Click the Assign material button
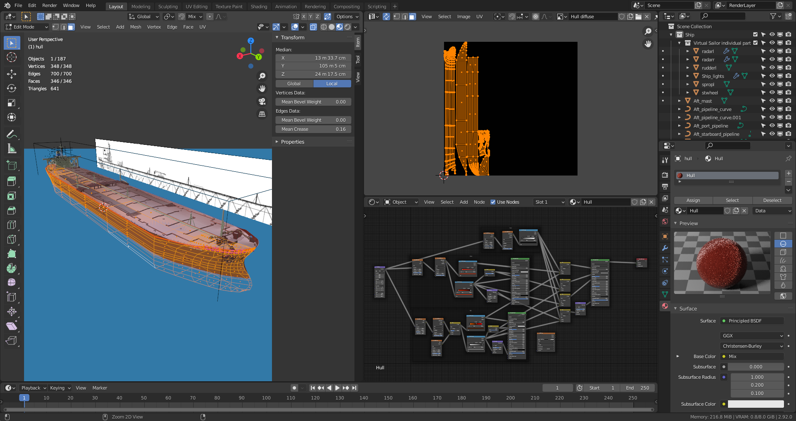796x421 pixels. click(693, 200)
